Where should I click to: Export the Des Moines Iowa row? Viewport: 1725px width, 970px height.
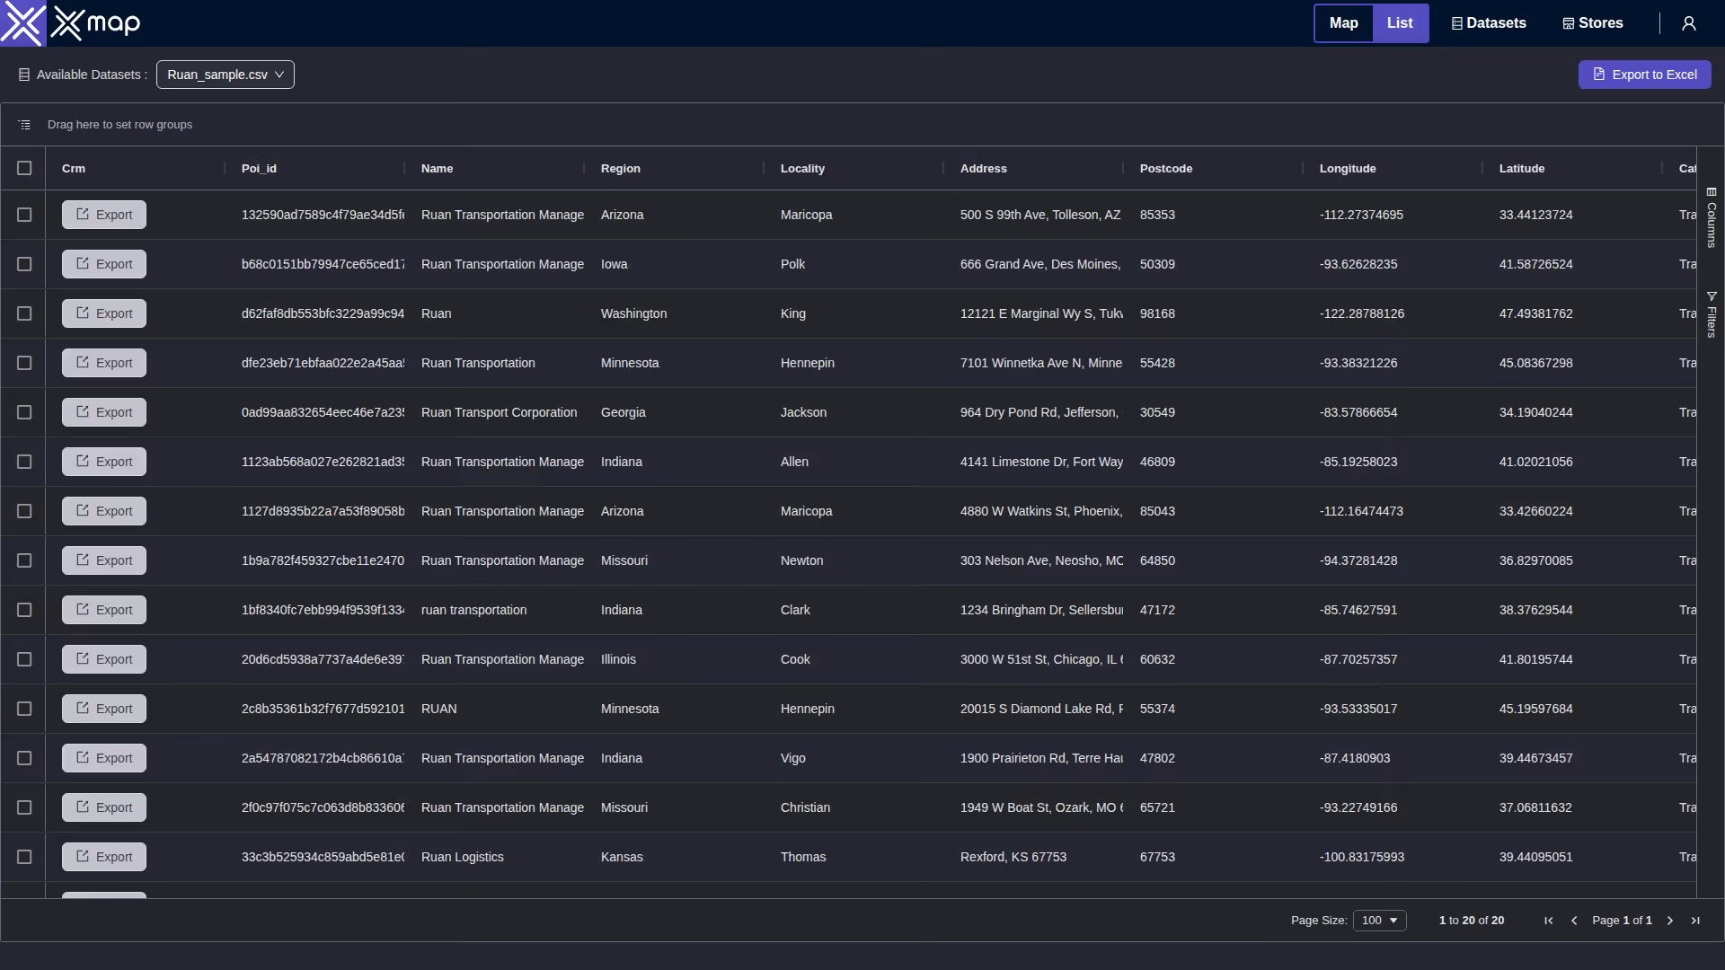tap(104, 264)
